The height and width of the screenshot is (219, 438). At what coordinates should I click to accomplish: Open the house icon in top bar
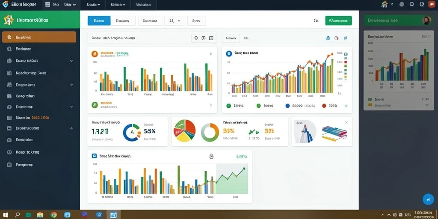[385, 4]
